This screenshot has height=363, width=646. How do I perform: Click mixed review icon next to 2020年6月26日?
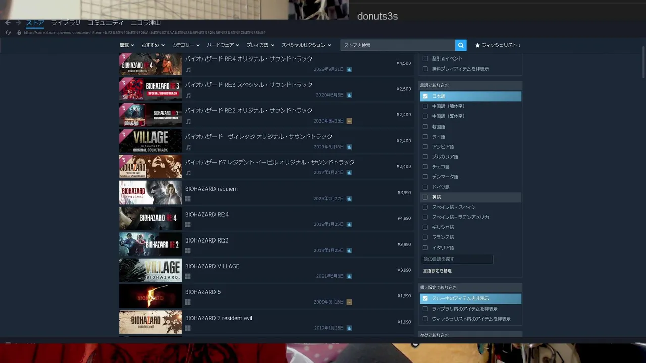coord(349,121)
